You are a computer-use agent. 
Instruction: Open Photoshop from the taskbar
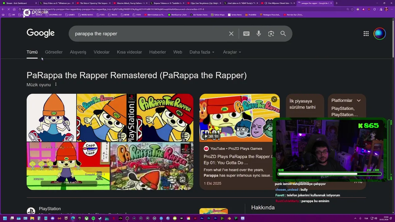click(209, 218)
